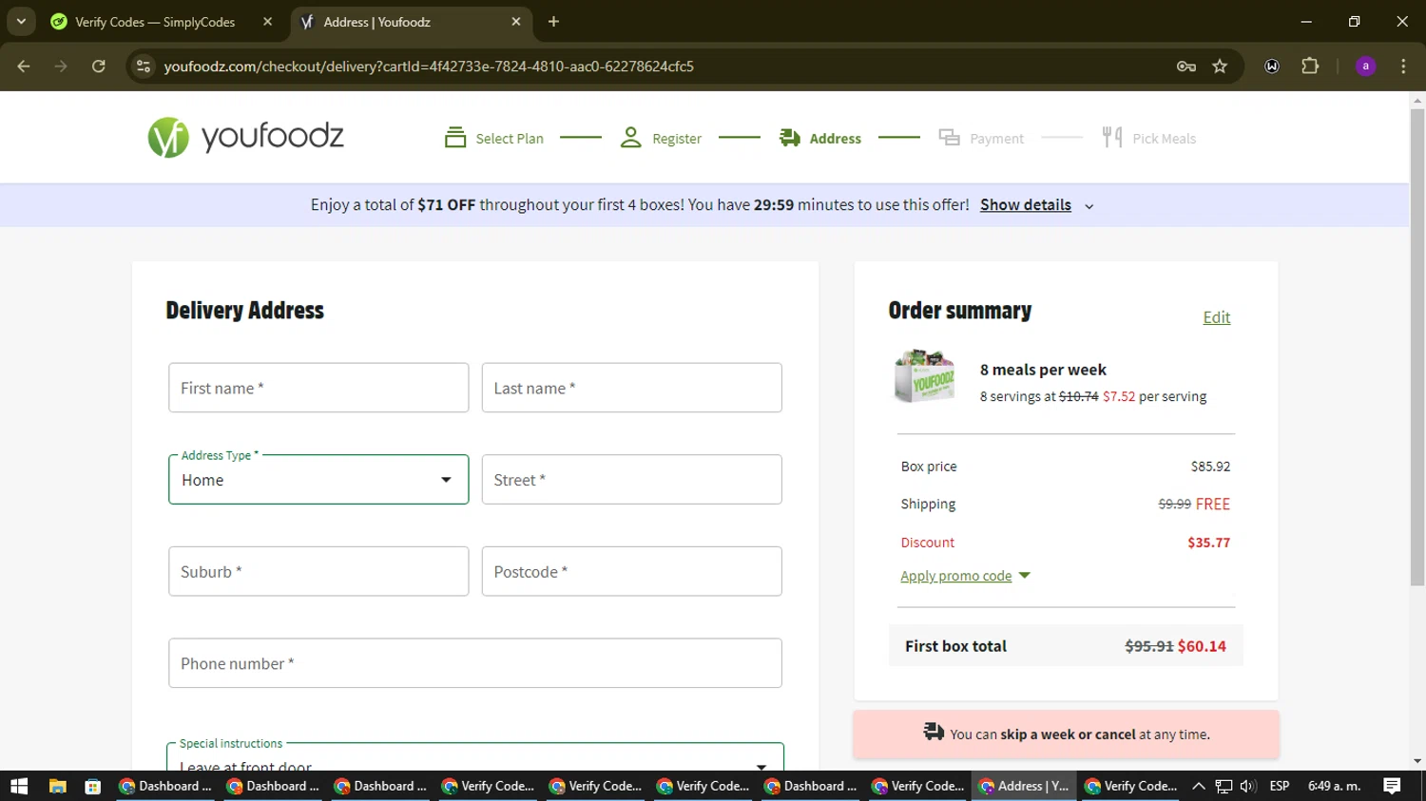This screenshot has height=801, width=1426.
Task: Click the Payment card icon
Action: tap(949, 138)
